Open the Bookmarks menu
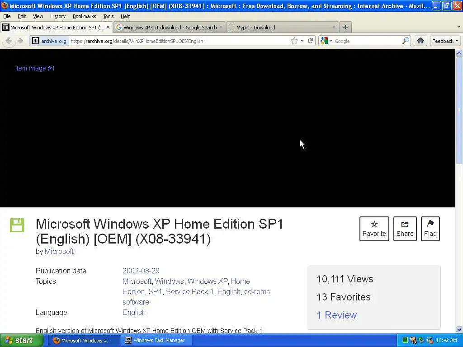Image resolution: width=463 pixels, height=347 pixels. click(84, 16)
